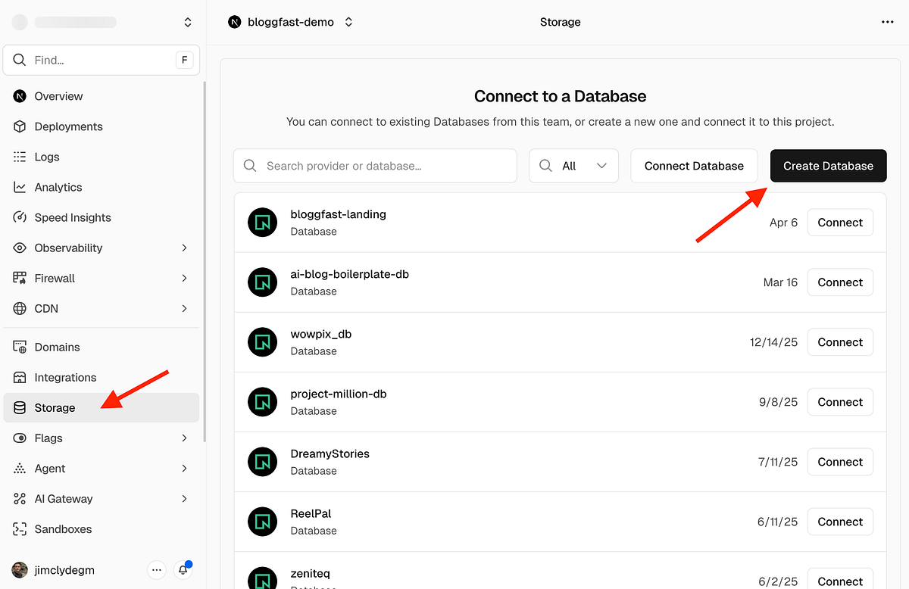Click the zeniteq database name

(x=311, y=573)
